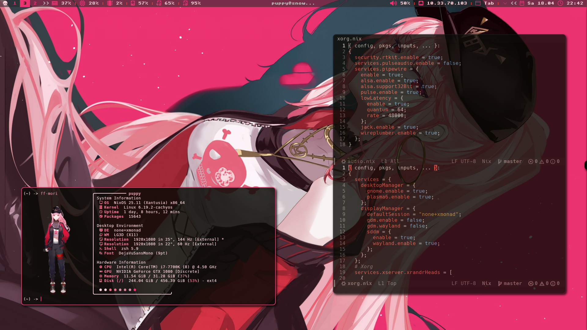587x330 pixels.
Task: Click the date Sa 18.04
Action: pos(541,3)
